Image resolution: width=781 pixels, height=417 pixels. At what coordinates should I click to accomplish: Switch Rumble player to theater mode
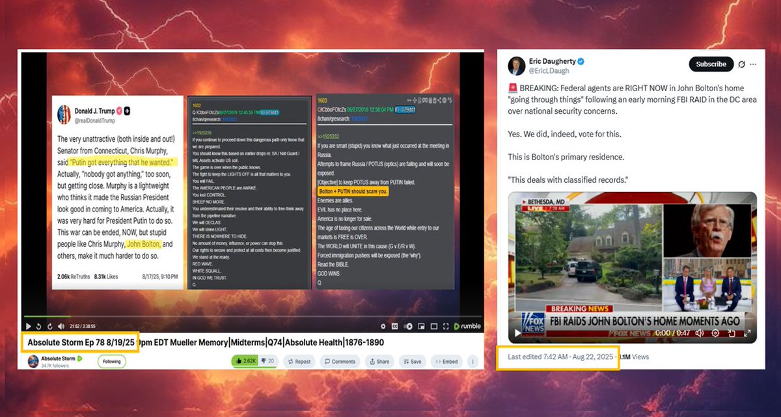(x=433, y=326)
